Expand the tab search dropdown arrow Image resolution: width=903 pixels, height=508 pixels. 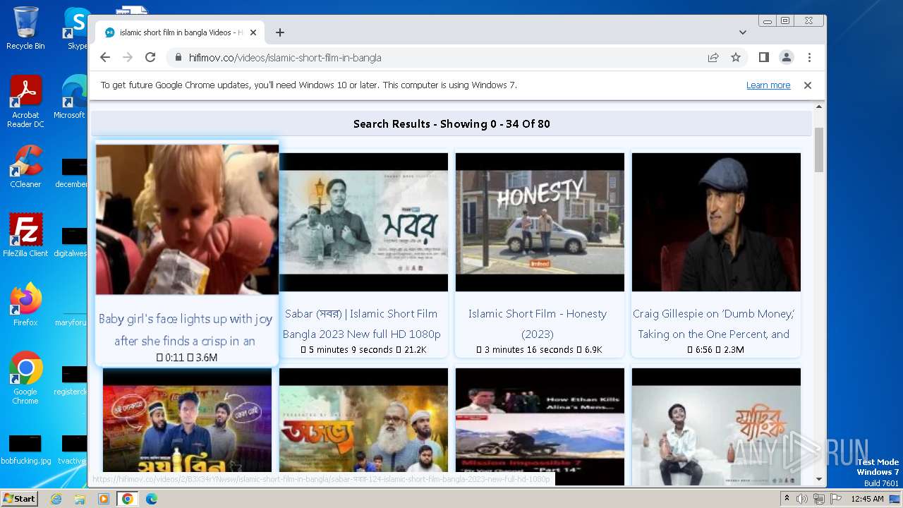pyautogui.click(x=742, y=32)
